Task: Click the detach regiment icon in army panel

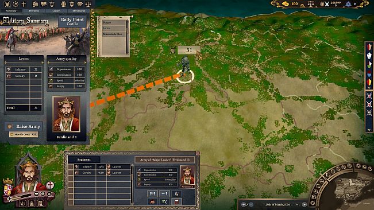Action: 164,193
